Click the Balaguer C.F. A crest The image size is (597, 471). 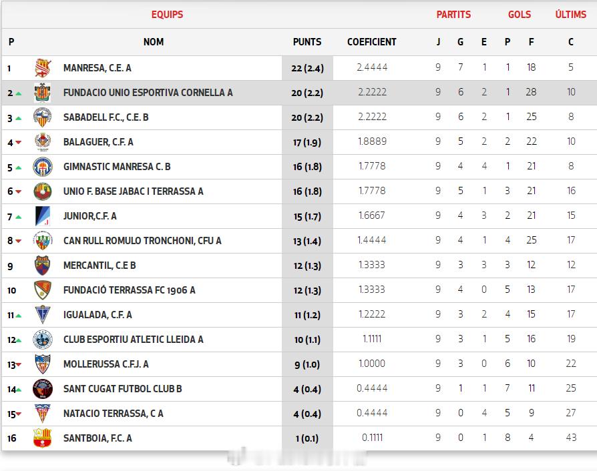(43, 142)
